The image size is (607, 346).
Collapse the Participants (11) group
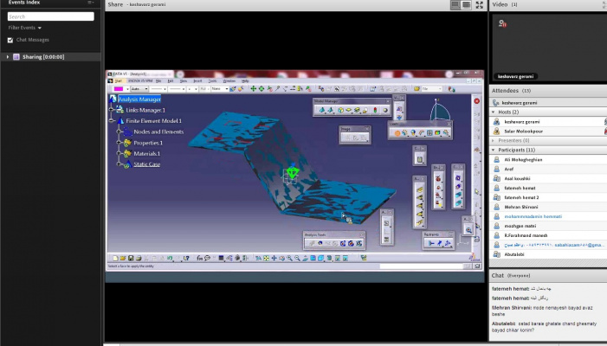(494, 150)
